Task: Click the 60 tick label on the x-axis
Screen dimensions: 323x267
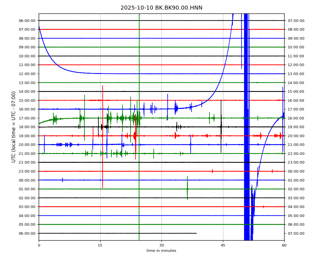Action: 284,245
